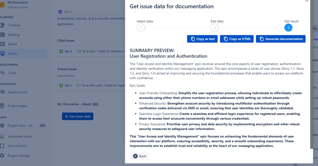Image resolution: width=318 pixels, height=166 pixels.
Task: Click the Board icon
Action: 2,44
